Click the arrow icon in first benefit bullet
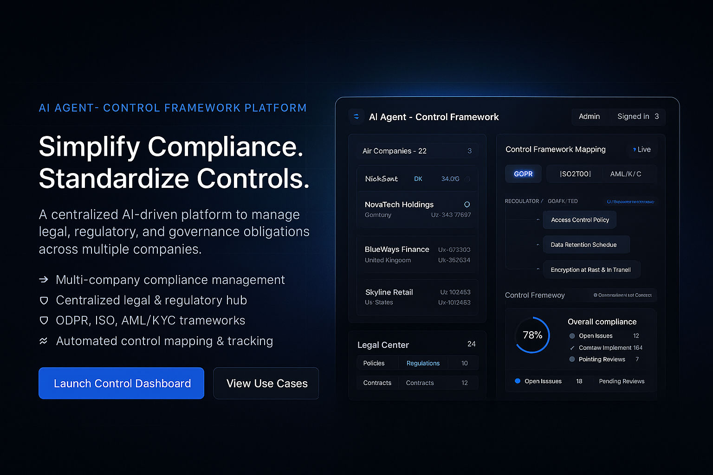 coord(44,280)
